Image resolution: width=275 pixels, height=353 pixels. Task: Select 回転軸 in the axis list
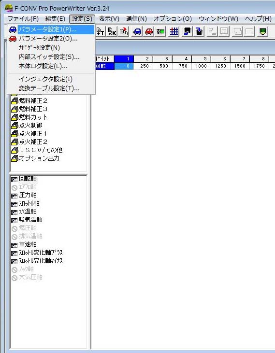pyautogui.click(x=24, y=179)
